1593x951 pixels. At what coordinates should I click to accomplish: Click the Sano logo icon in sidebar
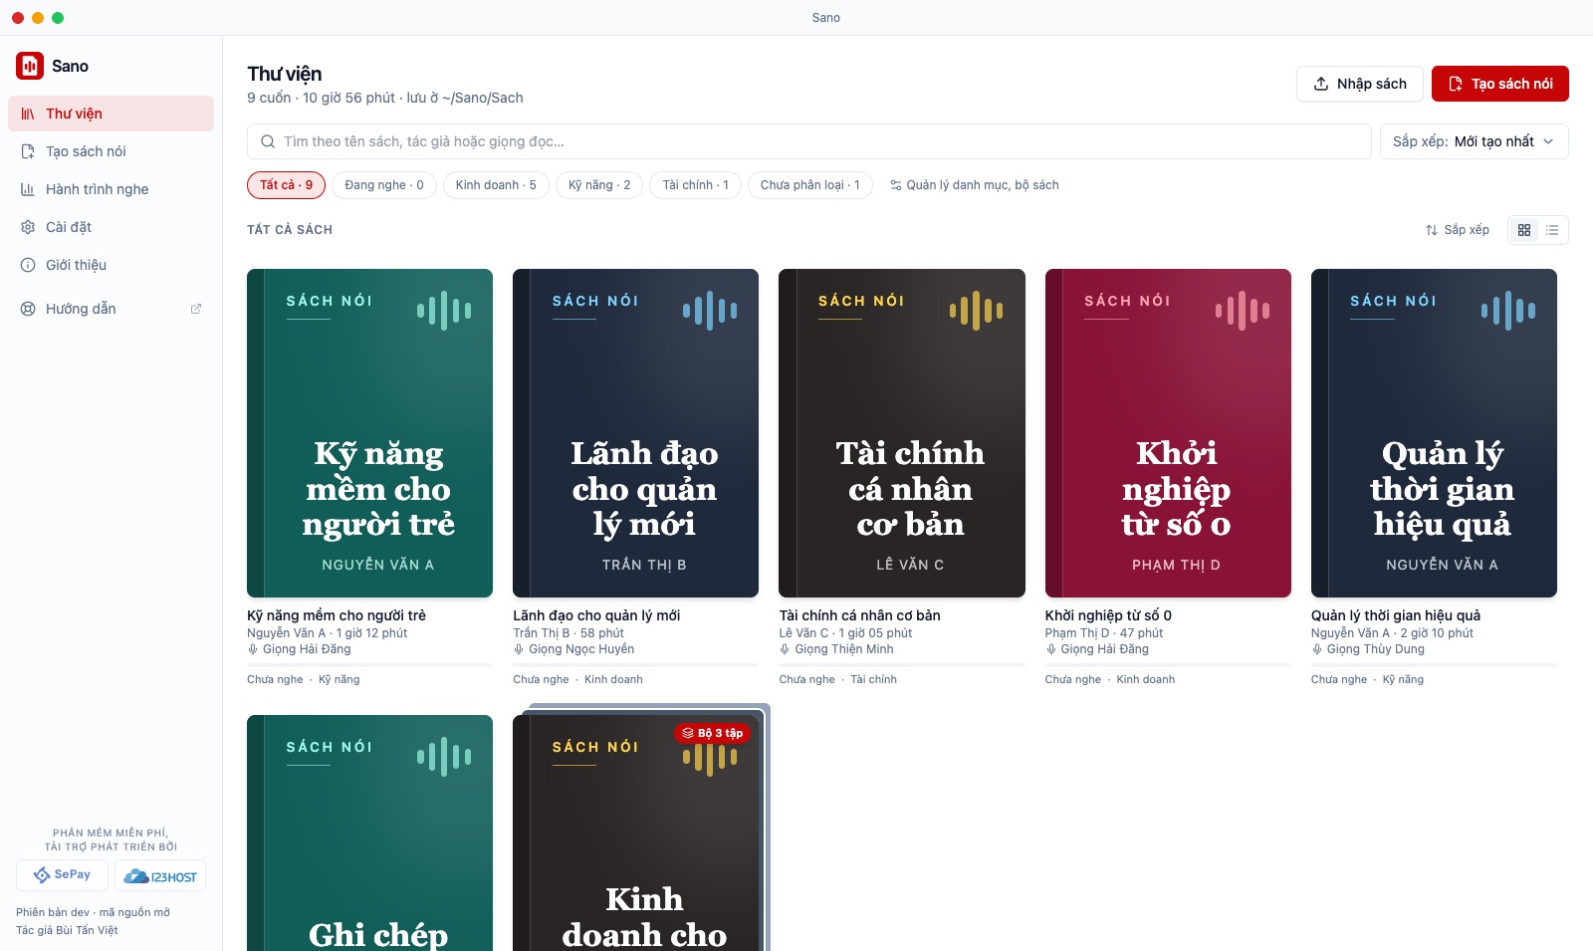[x=30, y=66]
